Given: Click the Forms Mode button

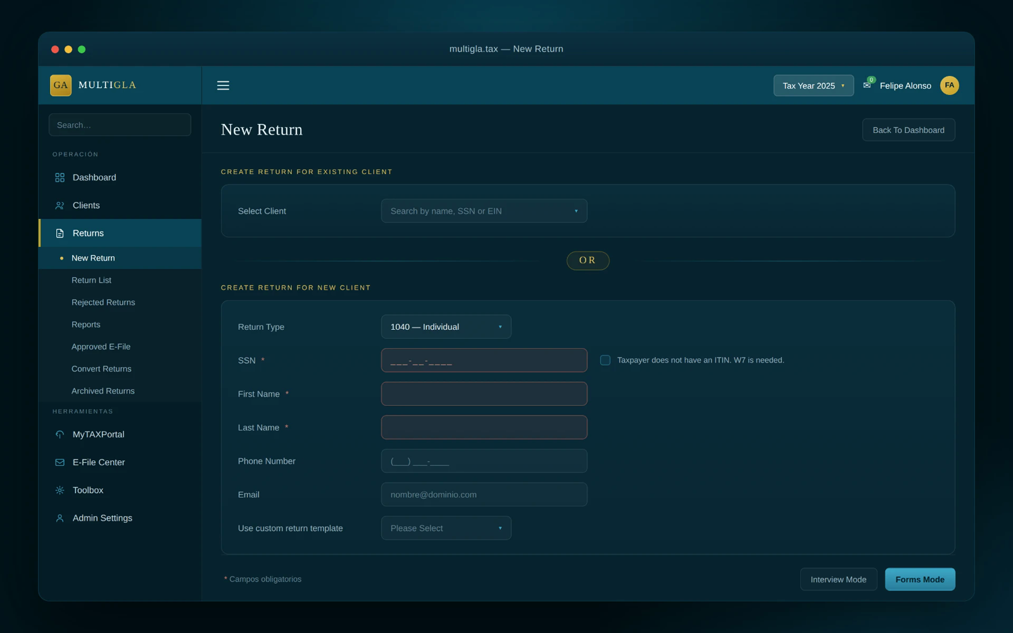Looking at the screenshot, I should (920, 579).
